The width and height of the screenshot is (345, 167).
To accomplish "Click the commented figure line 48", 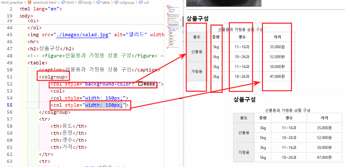I will [96, 56].
